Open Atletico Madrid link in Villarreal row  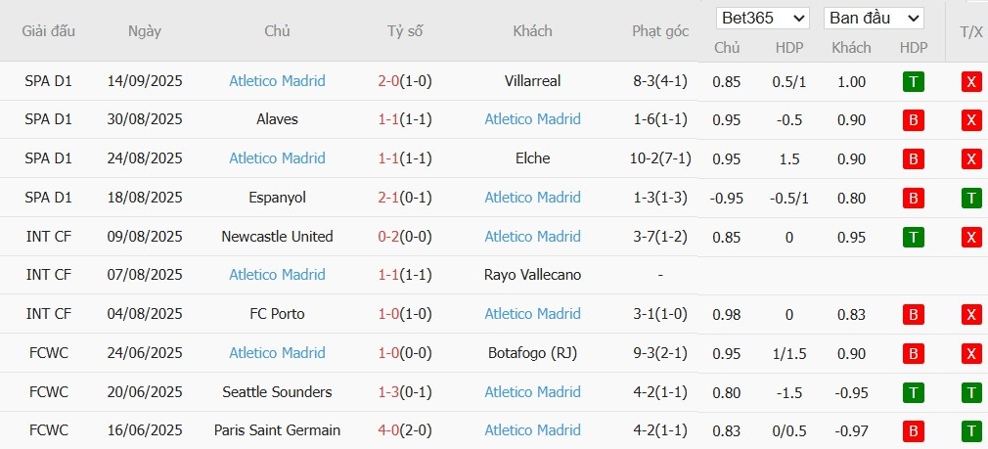[277, 81]
